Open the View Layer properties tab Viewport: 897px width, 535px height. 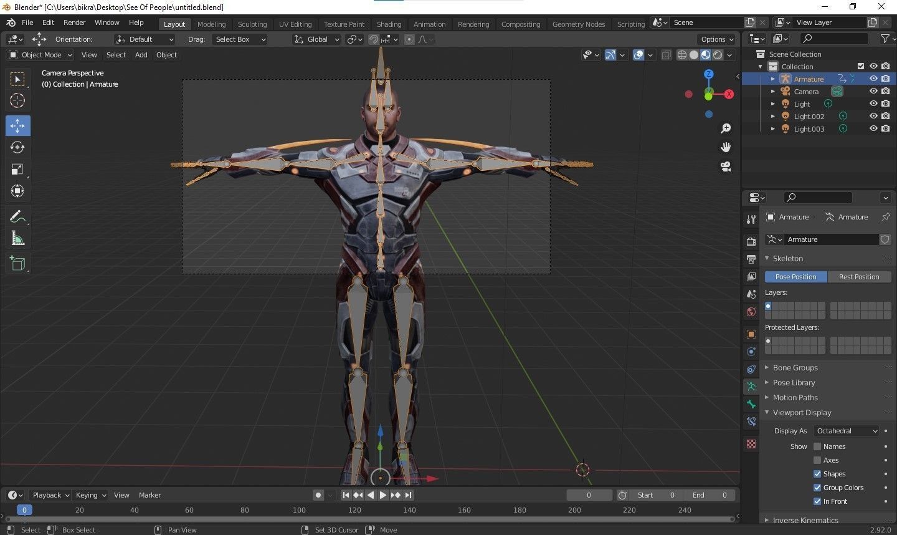[x=751, y=277]
